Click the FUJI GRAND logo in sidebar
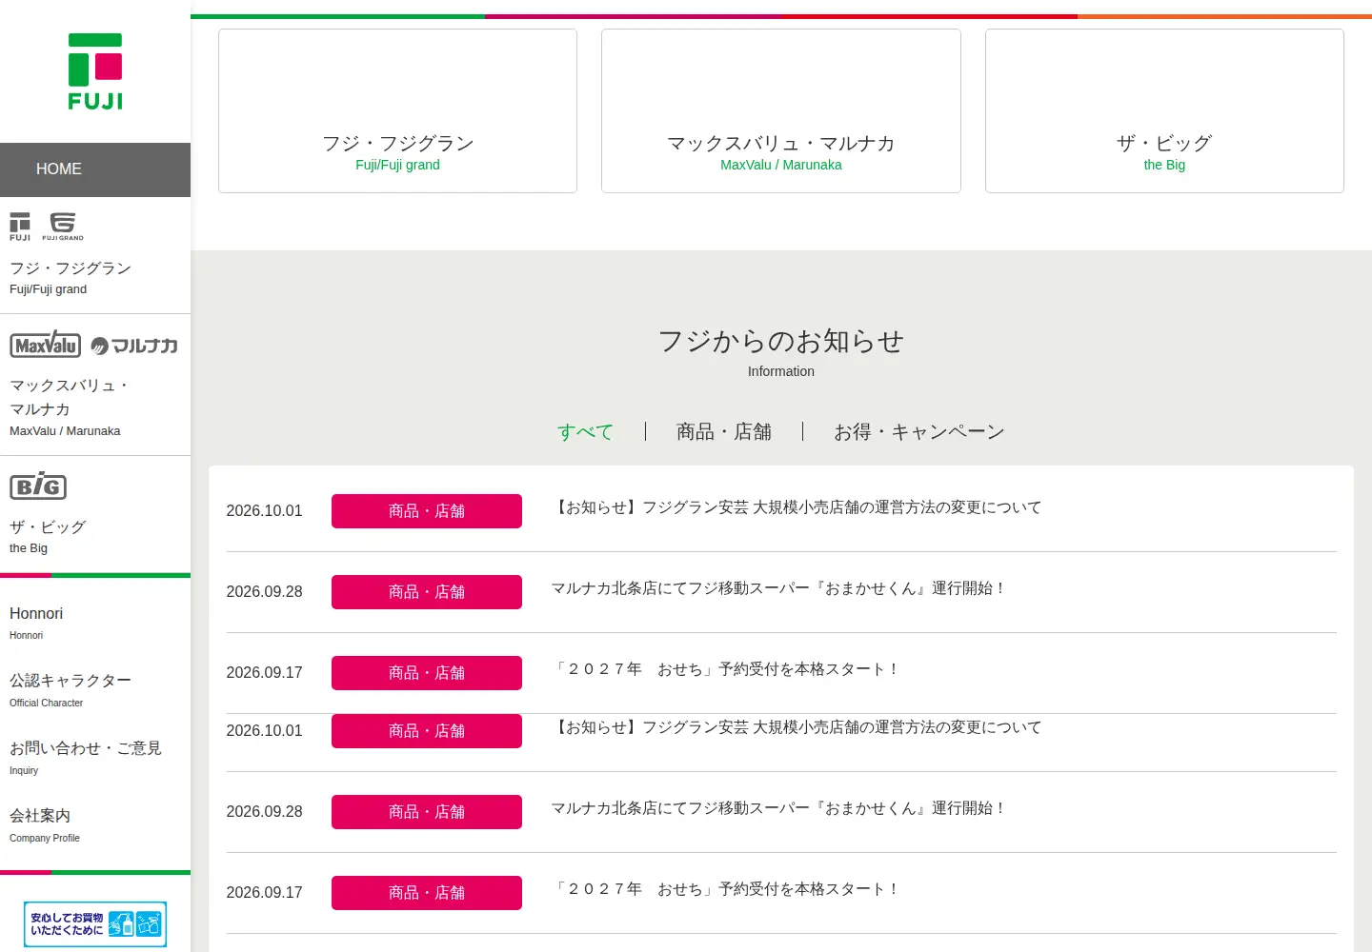The width and height of the screenshot is (1372, 952). point(63,227)
